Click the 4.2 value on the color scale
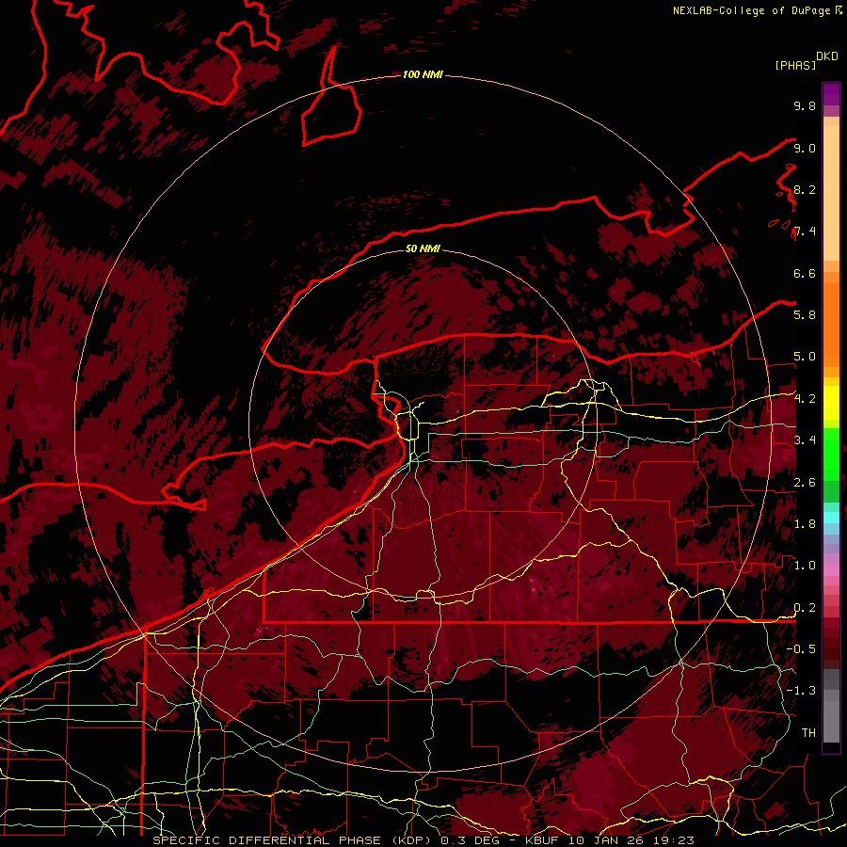 click(x=805, y=399)
